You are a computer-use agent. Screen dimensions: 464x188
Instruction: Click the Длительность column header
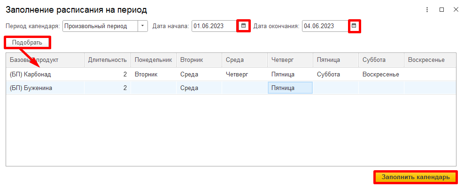108,60
